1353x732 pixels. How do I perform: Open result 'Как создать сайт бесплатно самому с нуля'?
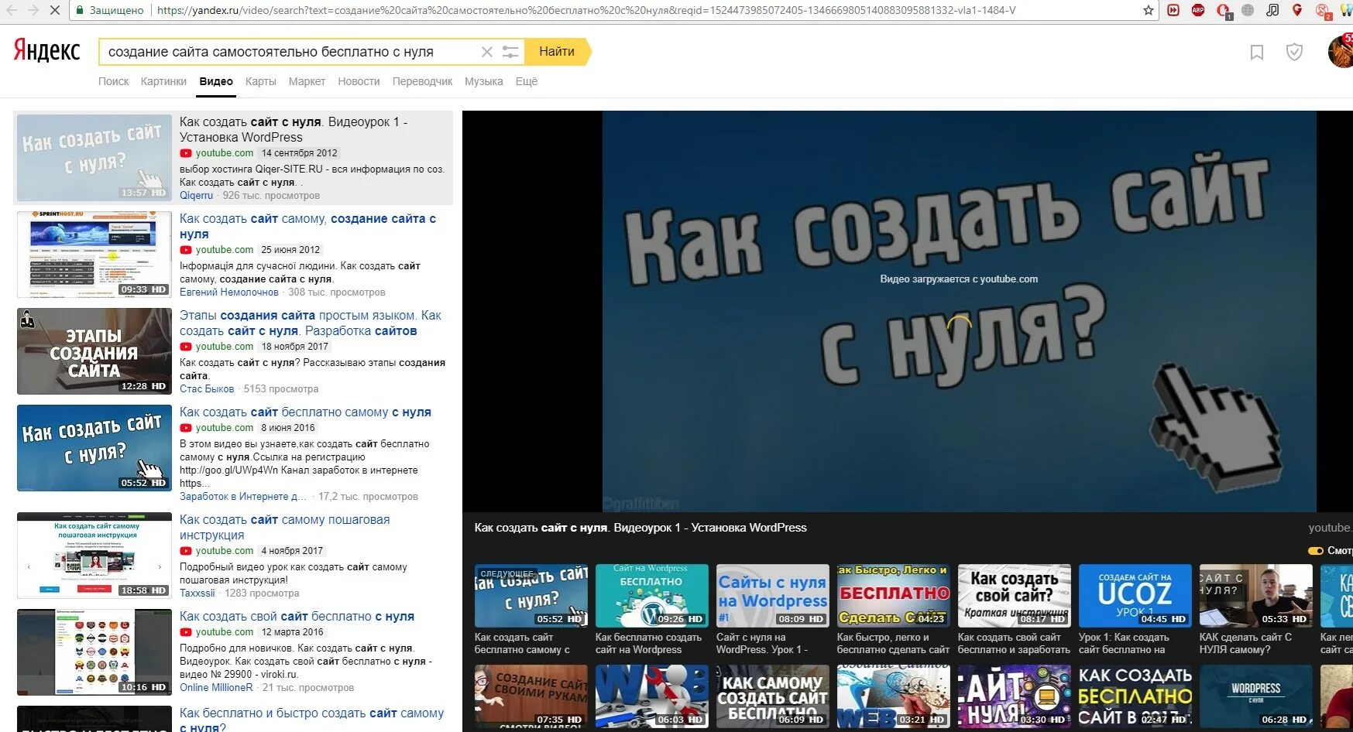[x=305, y=412]
